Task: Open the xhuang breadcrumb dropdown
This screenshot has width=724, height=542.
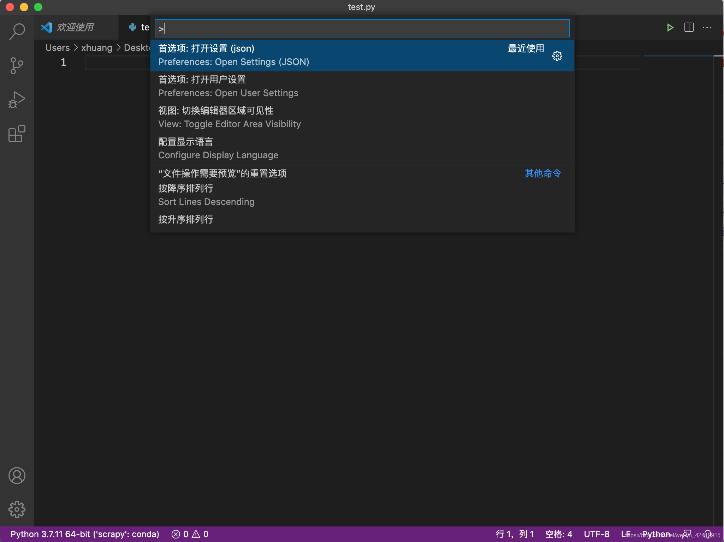Action: tap(96, 47)
